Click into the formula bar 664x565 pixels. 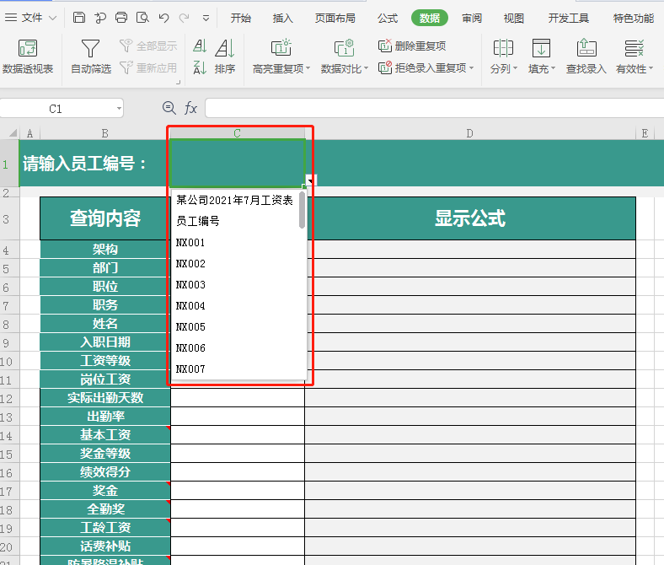tap(434, 108)
